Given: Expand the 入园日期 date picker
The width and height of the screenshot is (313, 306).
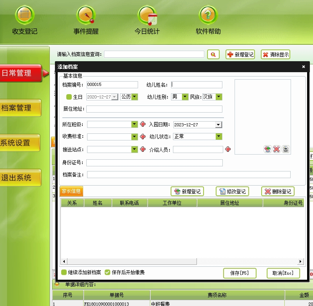Looking at the screenshot, I should pos(218,125).
